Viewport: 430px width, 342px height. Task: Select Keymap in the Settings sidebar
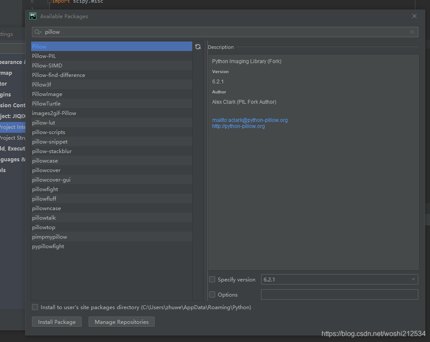[6, 73]
